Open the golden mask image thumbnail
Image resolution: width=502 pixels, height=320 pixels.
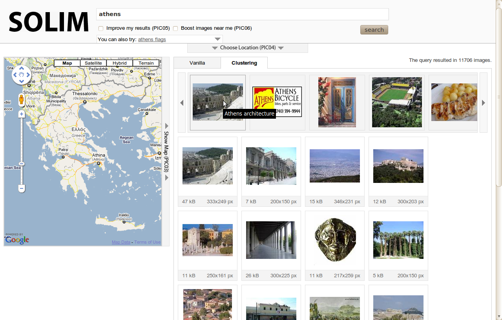click(335, 240)
